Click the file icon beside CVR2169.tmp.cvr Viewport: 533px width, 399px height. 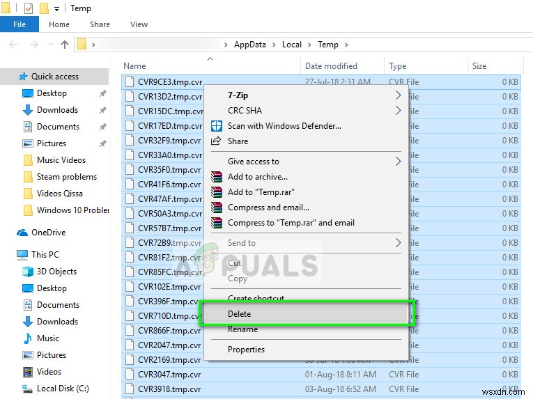pos(129,359)
